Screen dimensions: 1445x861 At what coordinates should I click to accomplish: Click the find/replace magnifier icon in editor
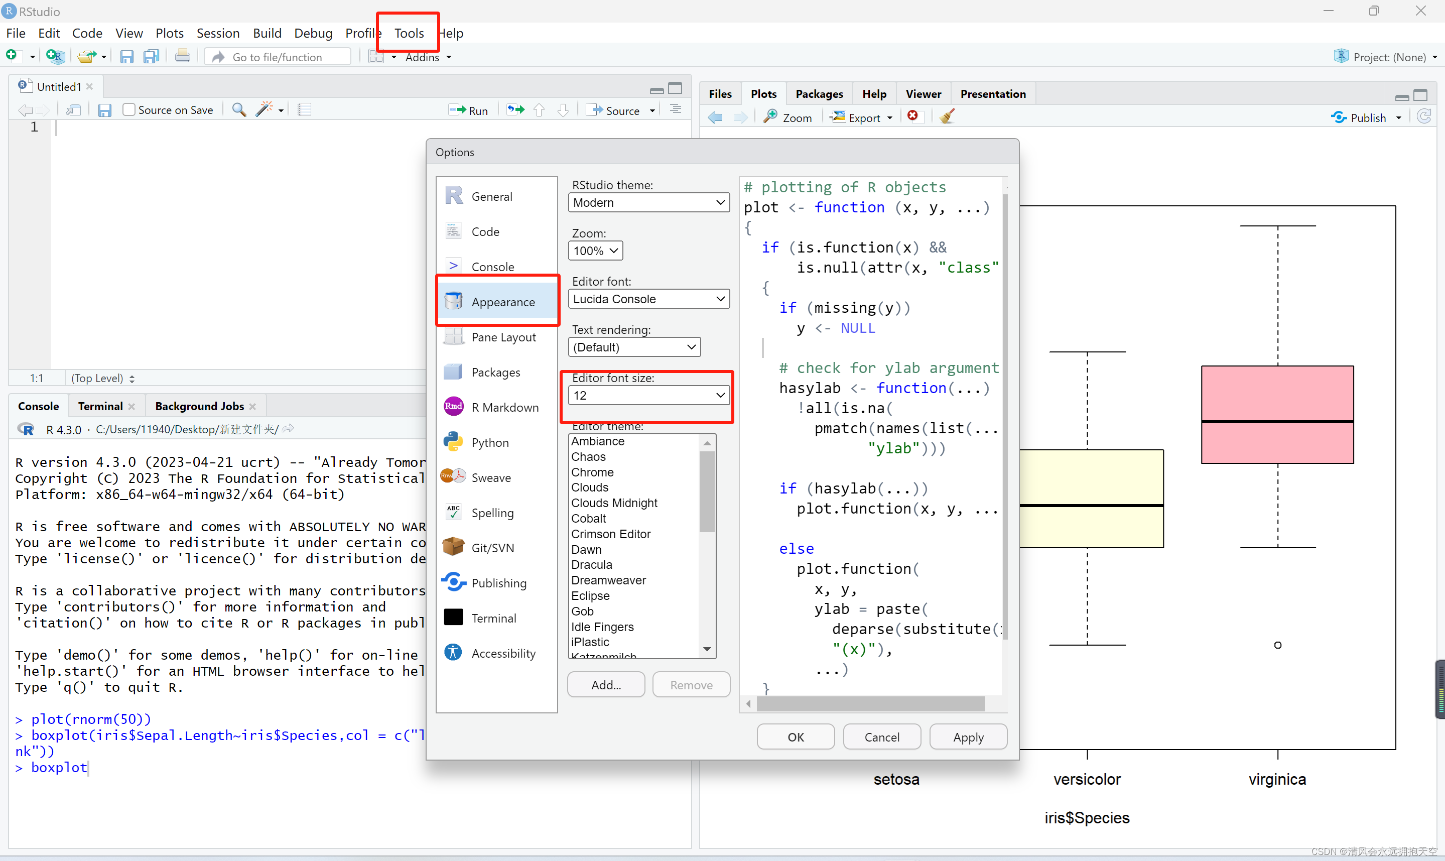(x=238, y=109)
